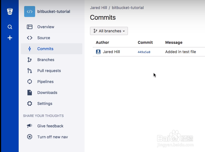Click Jared Hill's avatar icon in commit row
This screenshot has width=205, height=152.
pos(98,52)
